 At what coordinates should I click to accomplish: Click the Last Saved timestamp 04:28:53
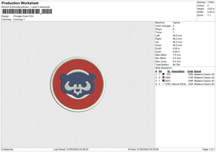coord(84,149)
